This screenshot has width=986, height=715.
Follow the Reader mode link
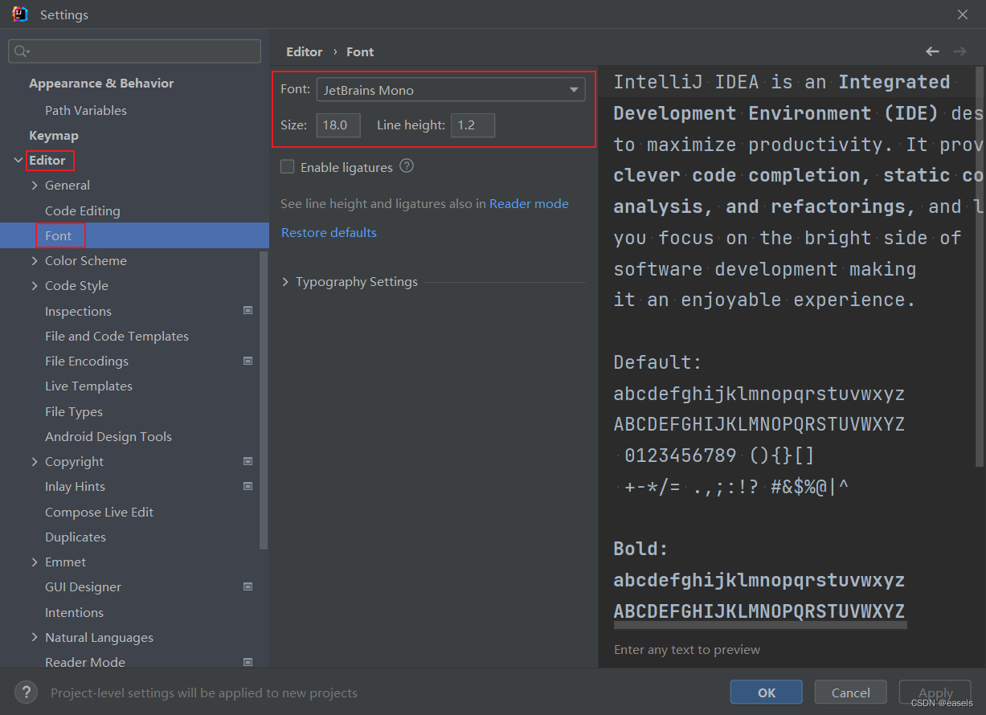tap(529, 203)
